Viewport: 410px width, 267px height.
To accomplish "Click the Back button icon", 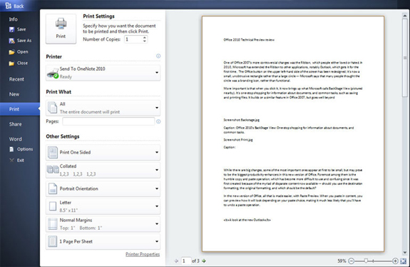I will click(x=9, y=6).
